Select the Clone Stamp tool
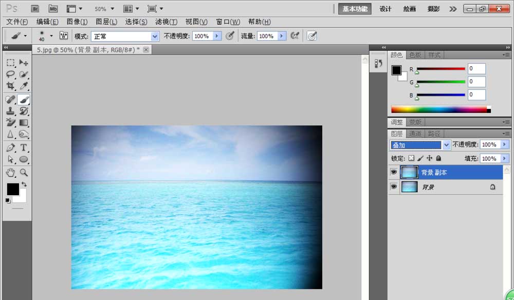Viewport: 514px width, 300px height. coord(10,111)
